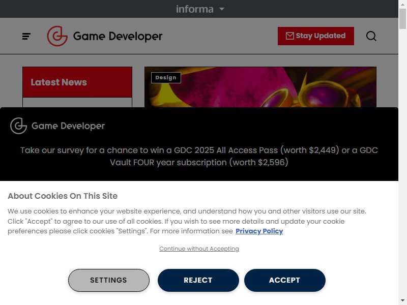Open the featured article image
This screenshot has height=305, width=407.
point(260,87)
